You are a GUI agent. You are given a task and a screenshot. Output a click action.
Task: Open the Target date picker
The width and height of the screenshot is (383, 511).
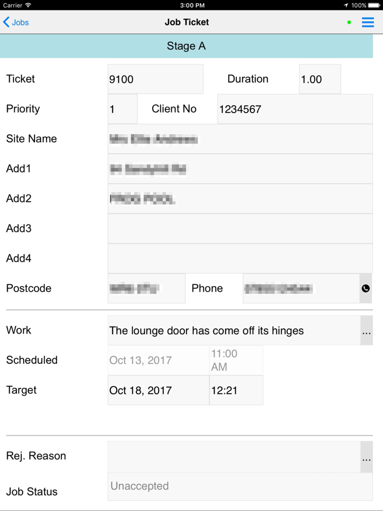pyautogui.click(x=158, y=391)
